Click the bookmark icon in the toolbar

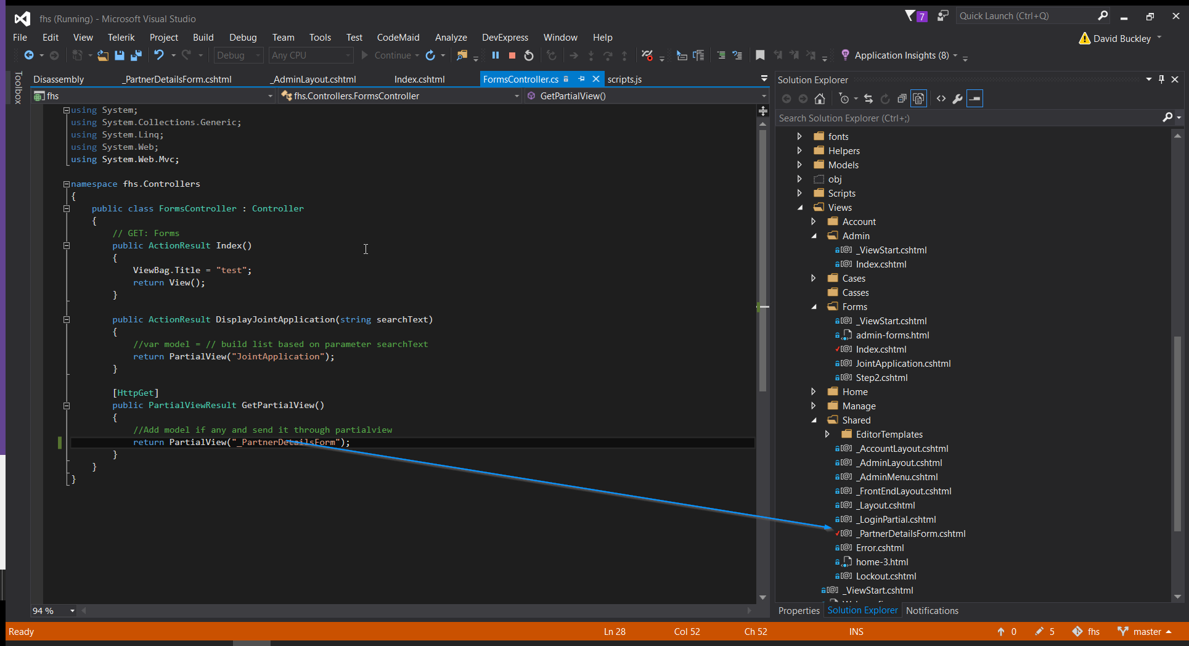pyautogui.click(x=760, y=55)
